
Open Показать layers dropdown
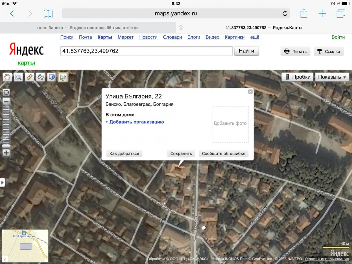[x=332, y=77]
